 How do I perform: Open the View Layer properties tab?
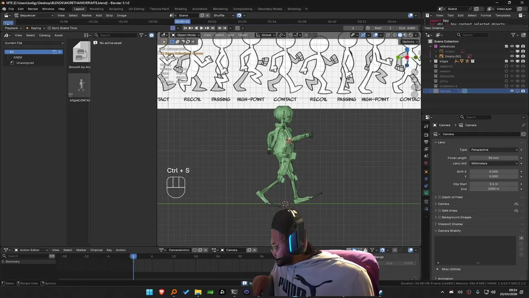pos(426,149)
